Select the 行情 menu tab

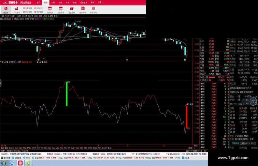[46, 2]
